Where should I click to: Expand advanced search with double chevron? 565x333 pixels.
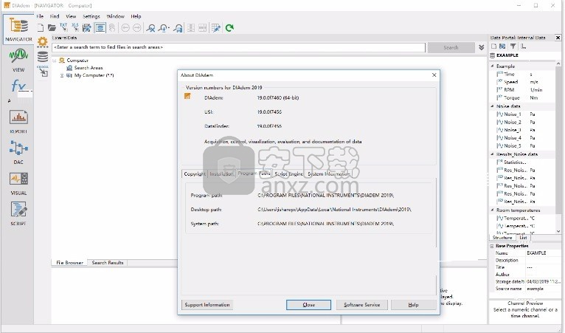point(482,47)
